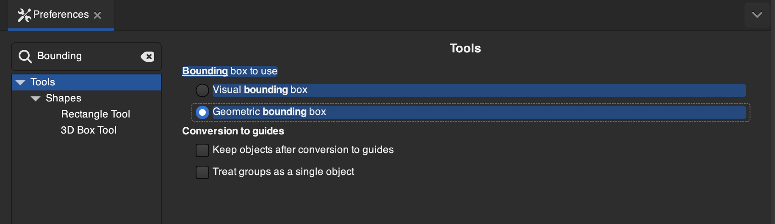
Task: Click the Preferences wrench icon
Action: click(24, 15)
